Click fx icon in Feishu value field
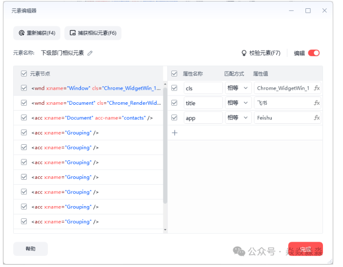This screenshot has width=343, height=267. 317,118
